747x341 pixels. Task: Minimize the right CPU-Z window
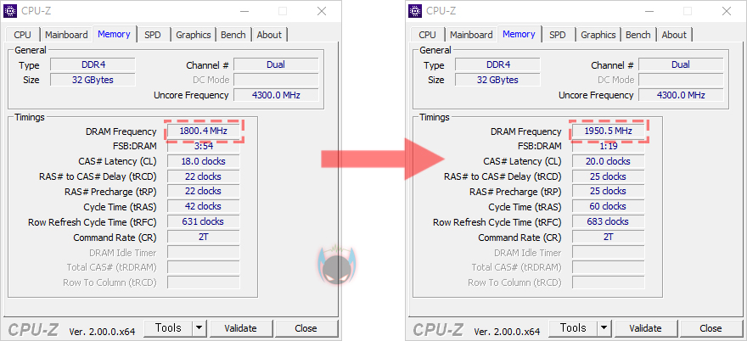pos(649,11)
